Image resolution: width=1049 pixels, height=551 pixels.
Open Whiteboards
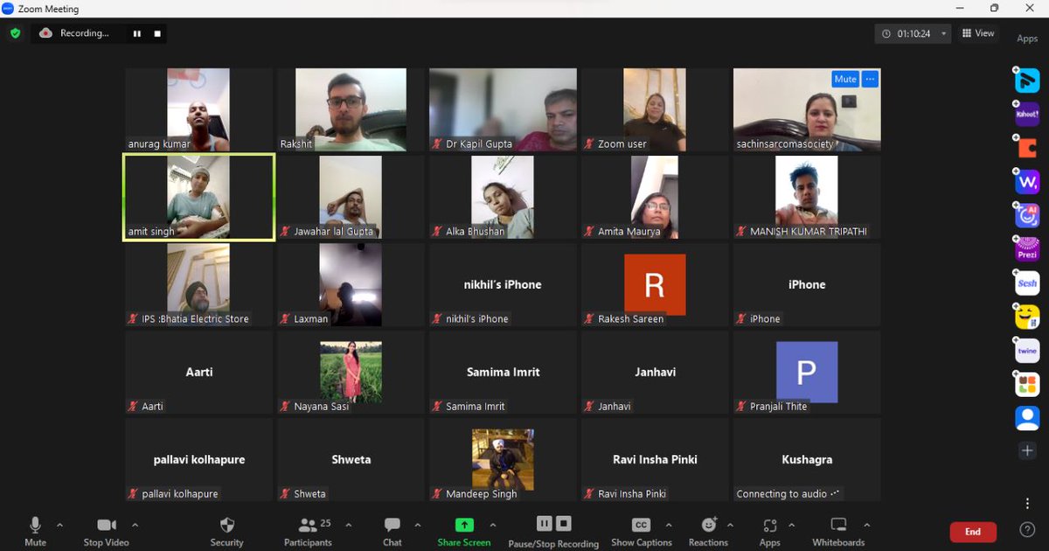pyautogui.click(x=838, y=531)
